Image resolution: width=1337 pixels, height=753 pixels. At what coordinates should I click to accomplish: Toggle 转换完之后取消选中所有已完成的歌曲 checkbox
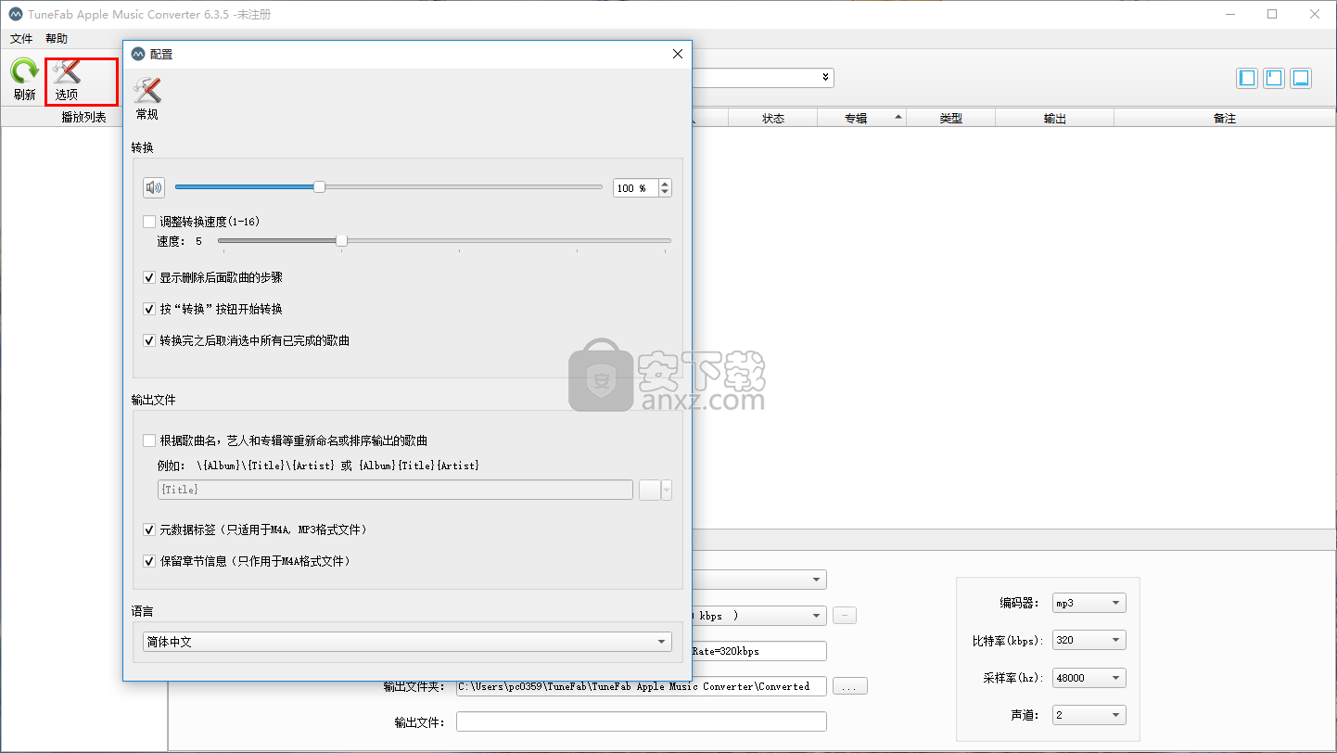tap(149, 340)
